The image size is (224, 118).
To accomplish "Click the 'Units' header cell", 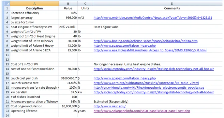I will (x=85, y=8).
